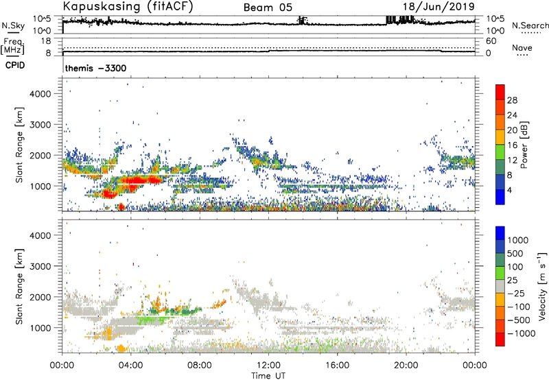
Task: Pick the Velocity colorbar segment between 100 and 500
Action: 500,260
